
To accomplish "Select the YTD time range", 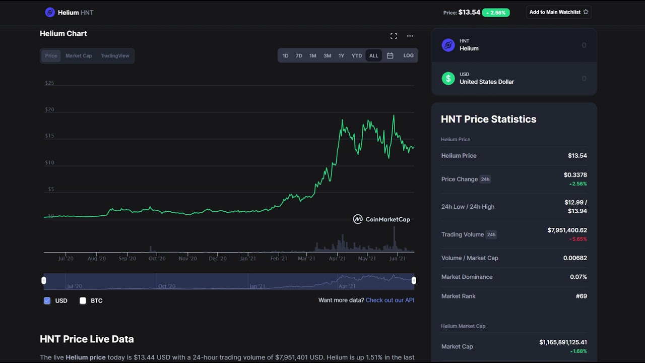I will click(357, 55).
